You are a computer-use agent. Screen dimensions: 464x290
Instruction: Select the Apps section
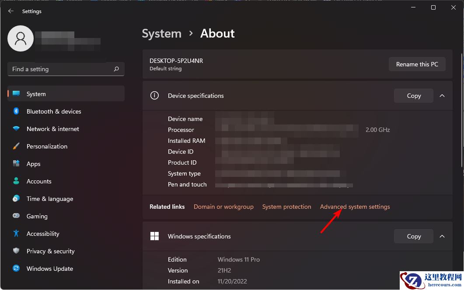(x=33, y=164)
